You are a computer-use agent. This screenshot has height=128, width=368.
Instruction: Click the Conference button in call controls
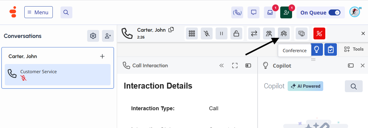coord(283,33)
